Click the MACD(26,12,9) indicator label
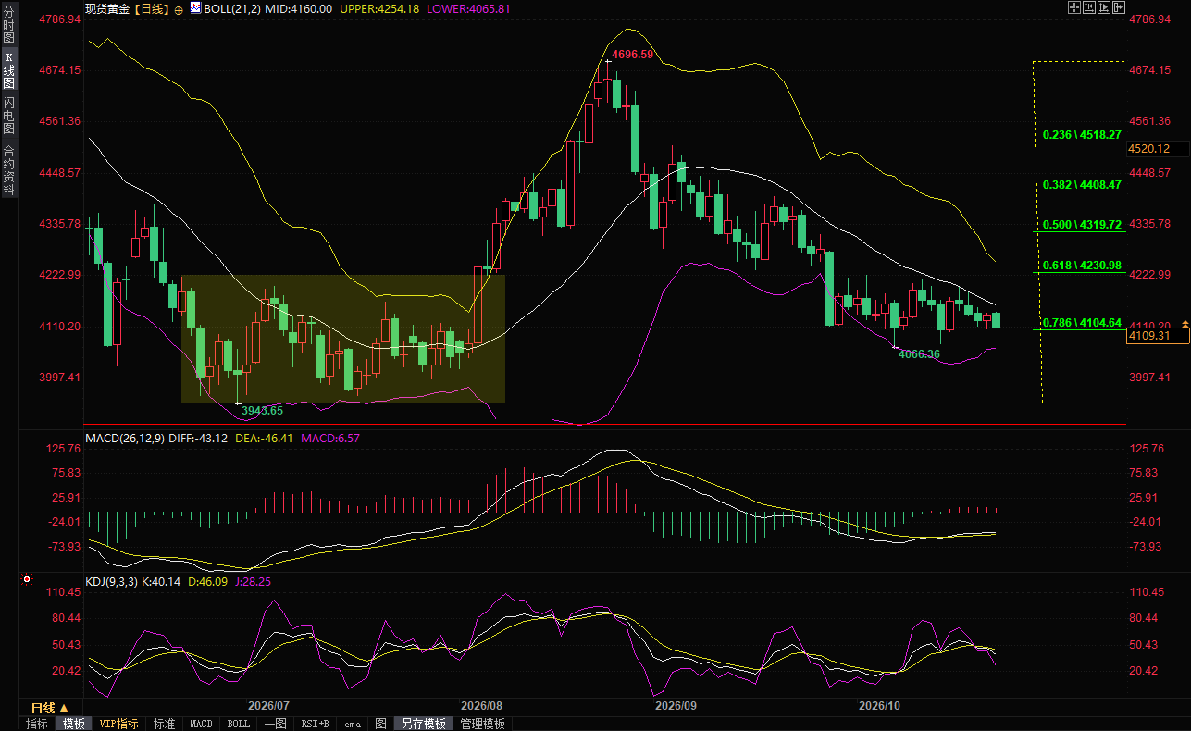Viewport: 1191px width, 731px height. coord(124,438)
